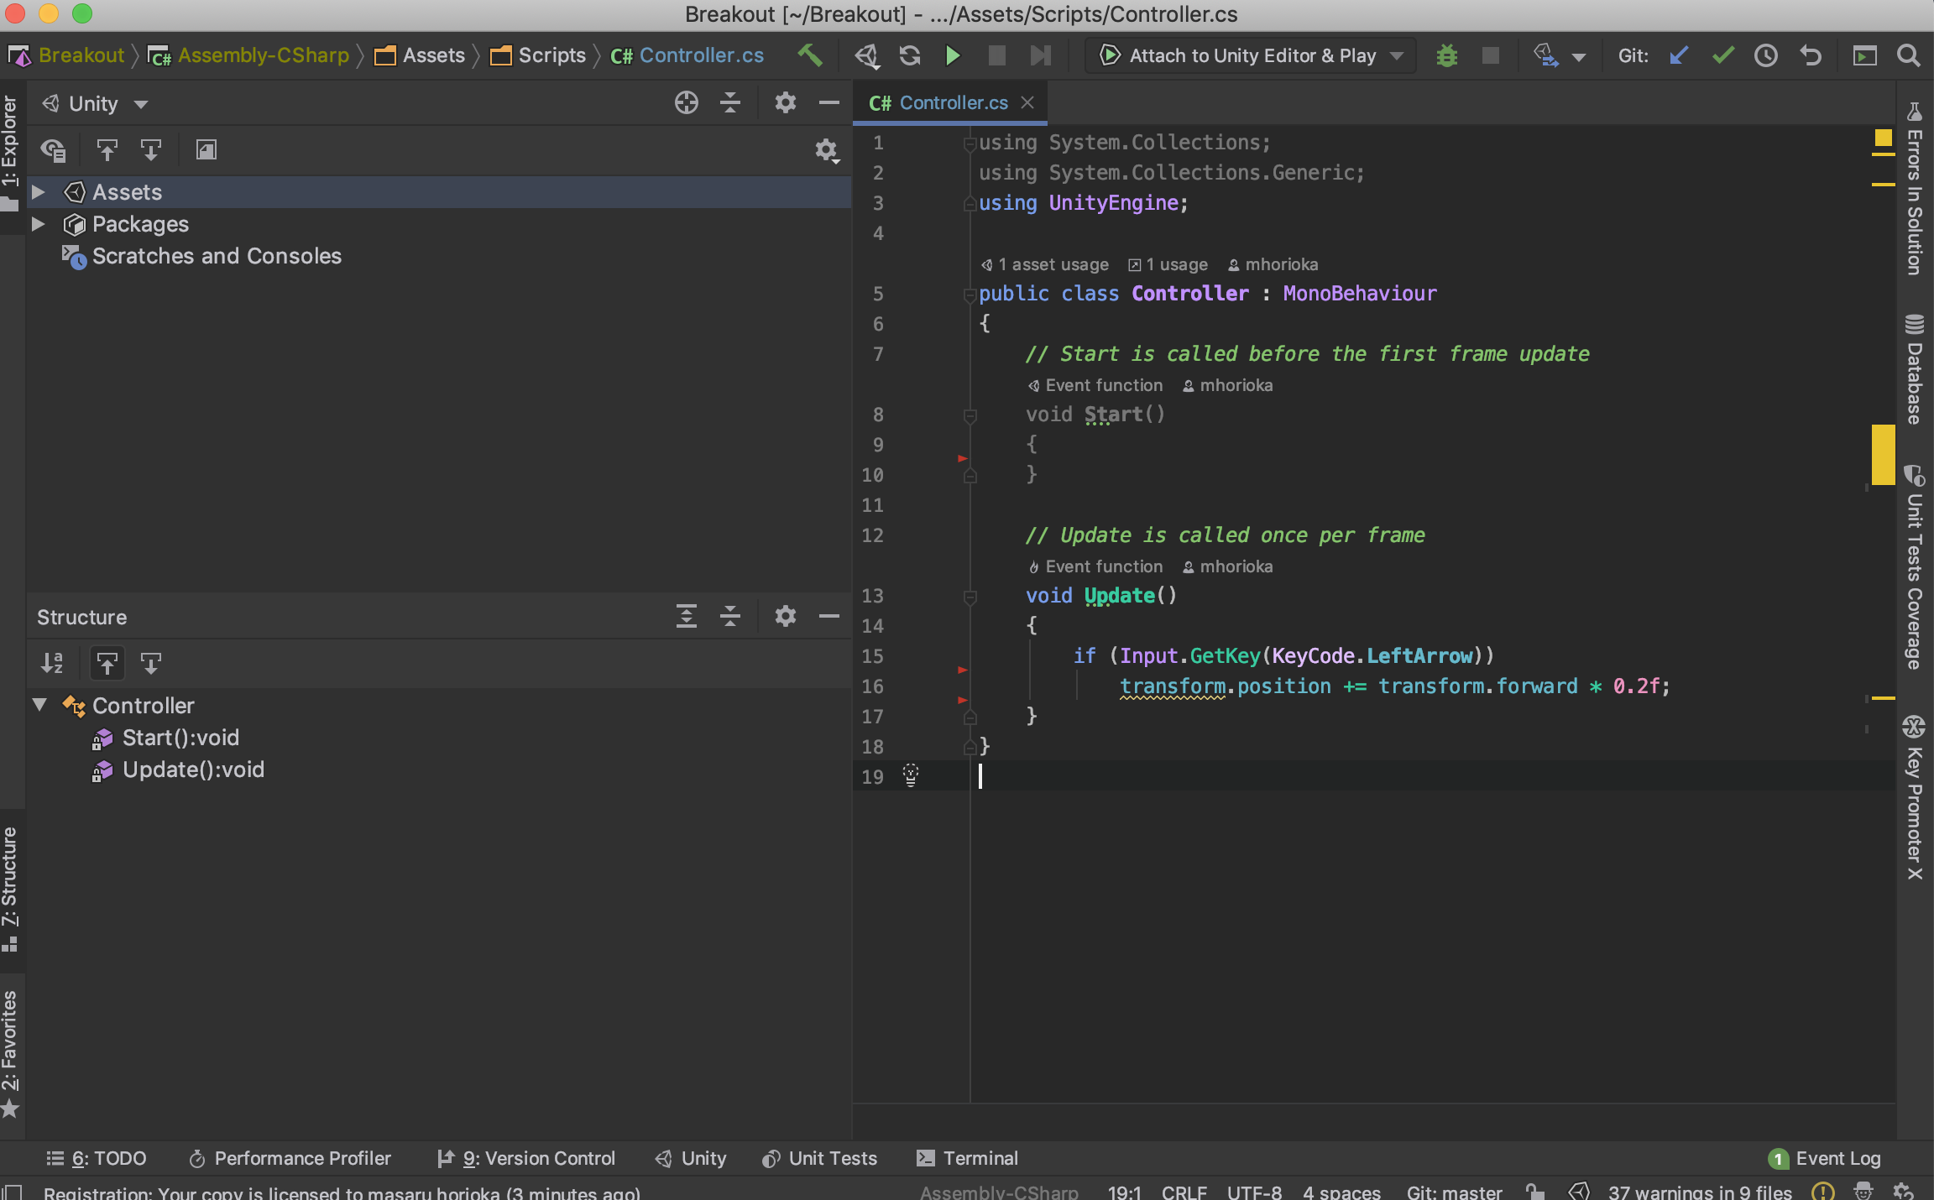Open the Event Log button
Screen dimensions: 1934x1200
pos(1825,1158)
